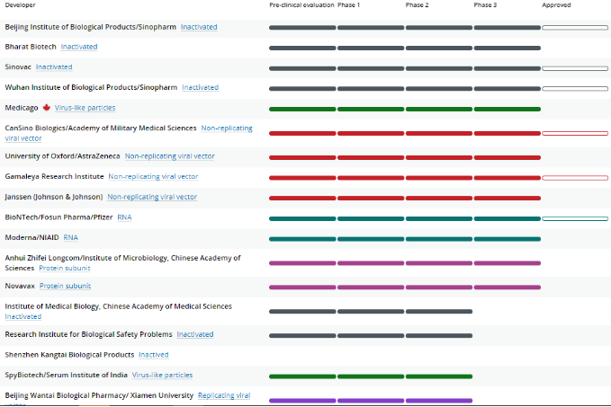Open Protein subunit link beside Novavax
Screen dimensions: 611x407
point(65,286)
